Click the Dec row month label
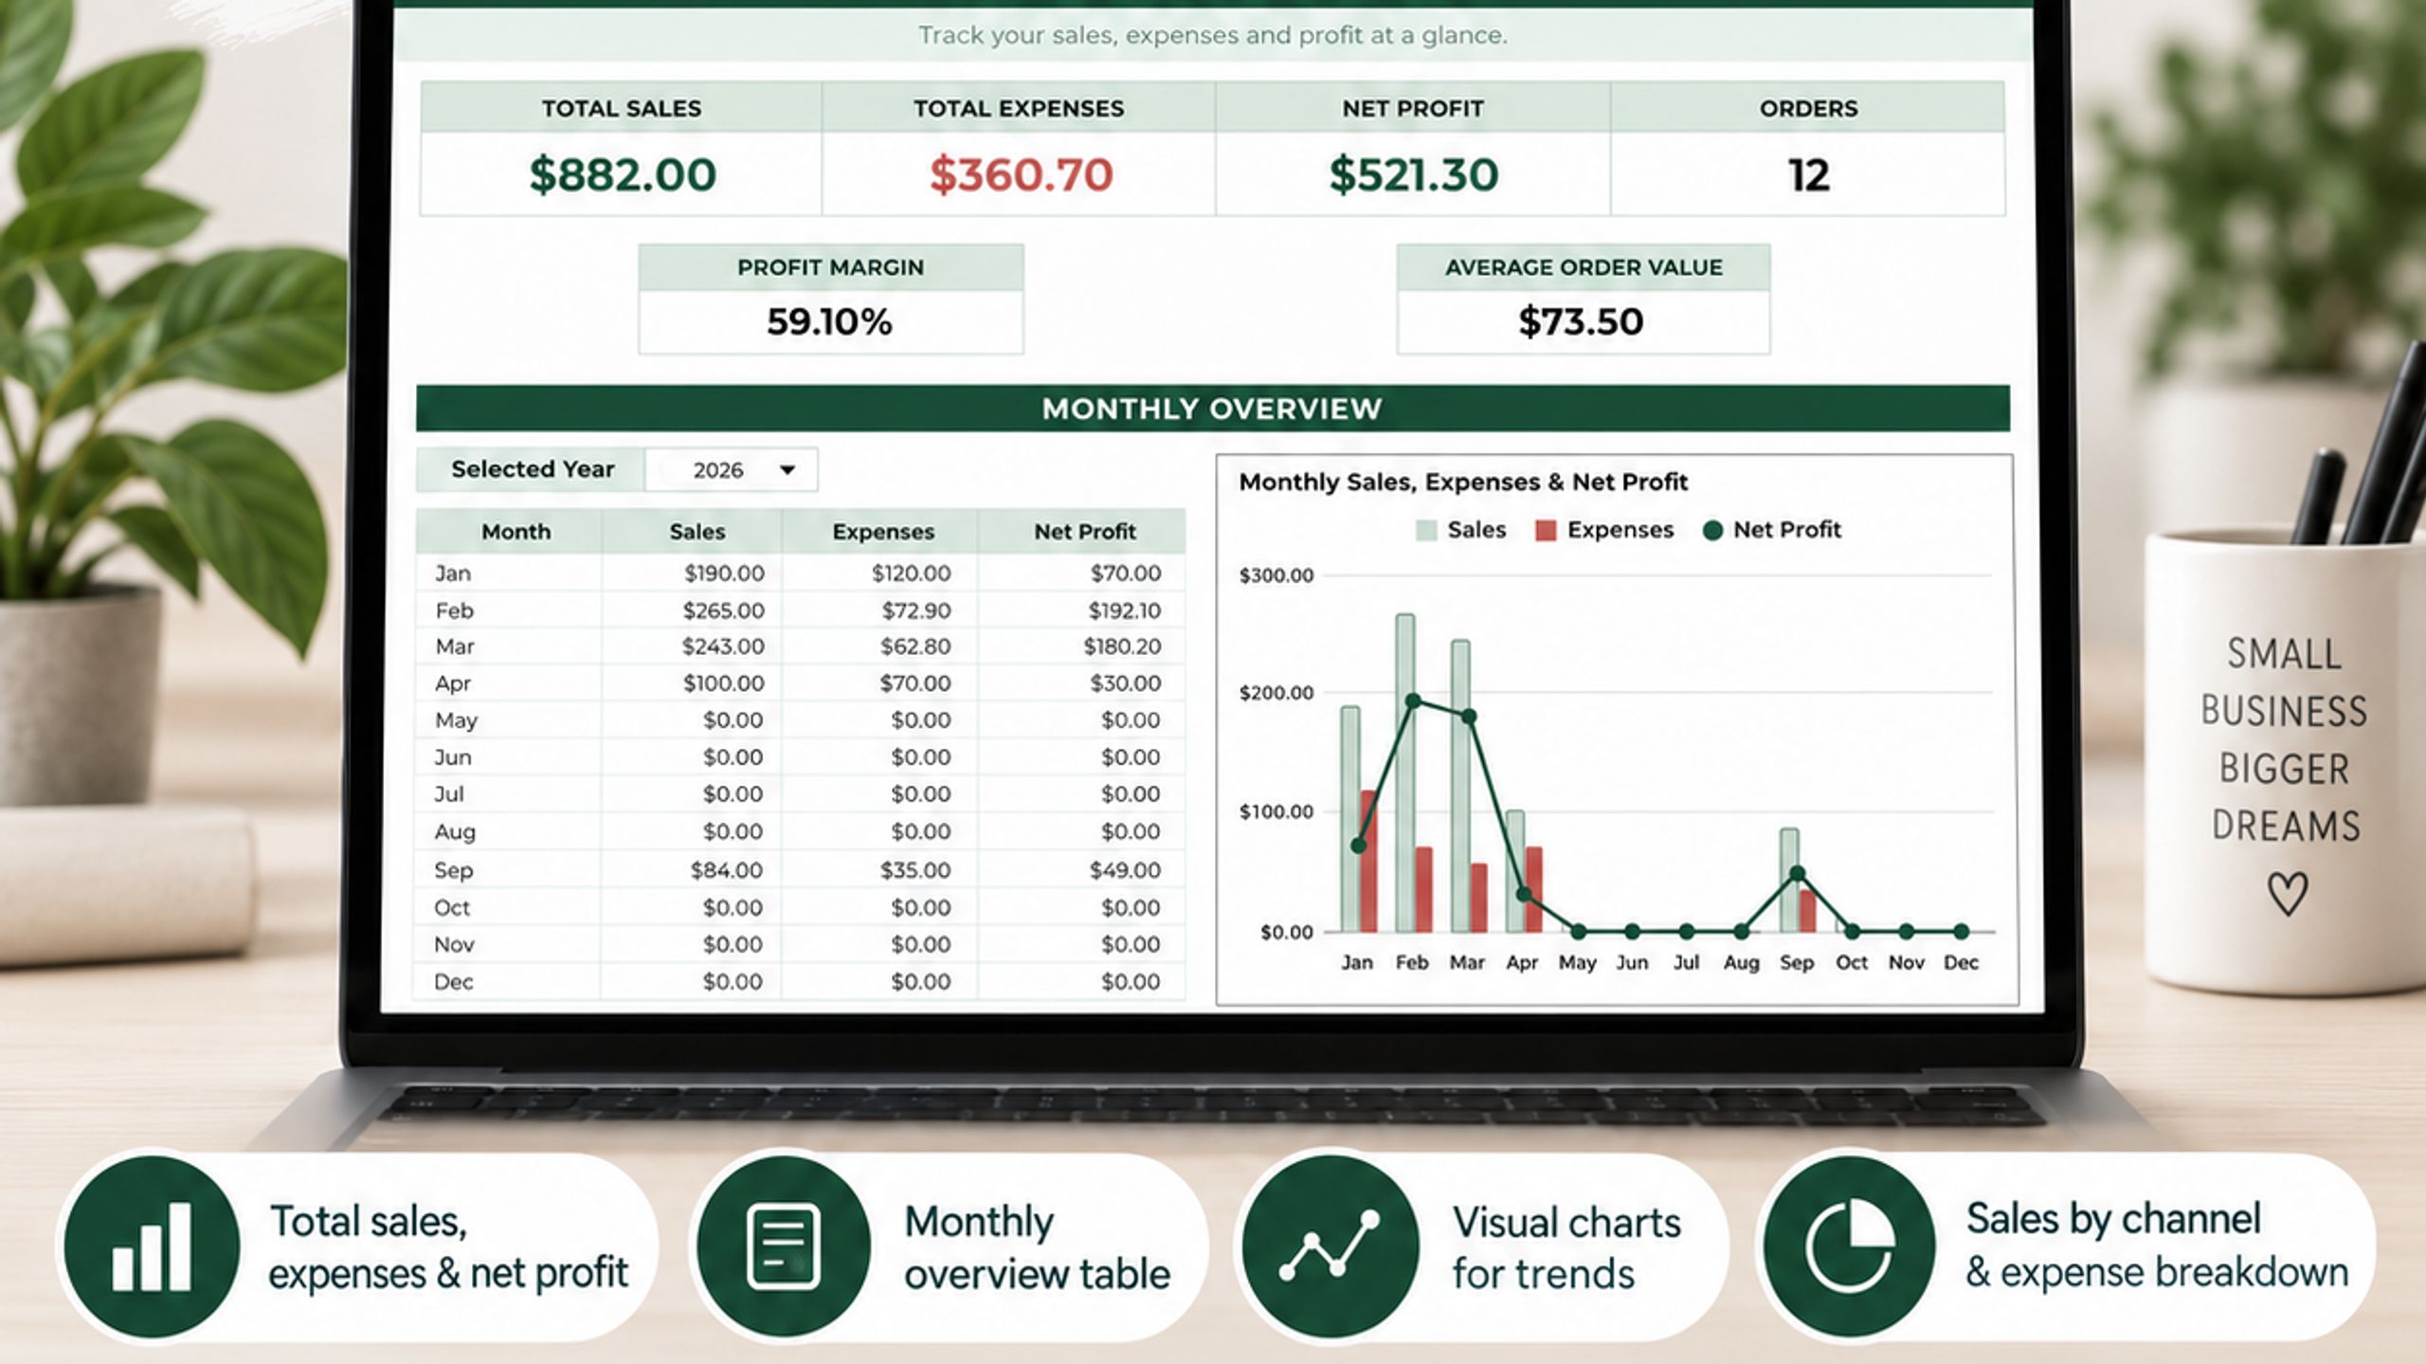Viewport: 2426px width, 1364px height. (x=453, y=982)
